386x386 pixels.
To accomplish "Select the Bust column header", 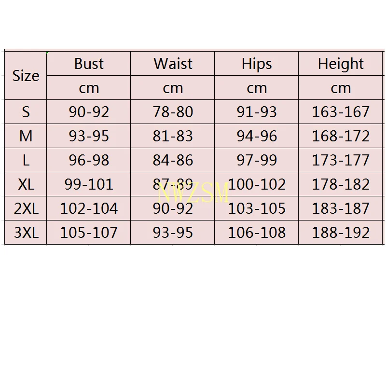I will coord(89,64).
